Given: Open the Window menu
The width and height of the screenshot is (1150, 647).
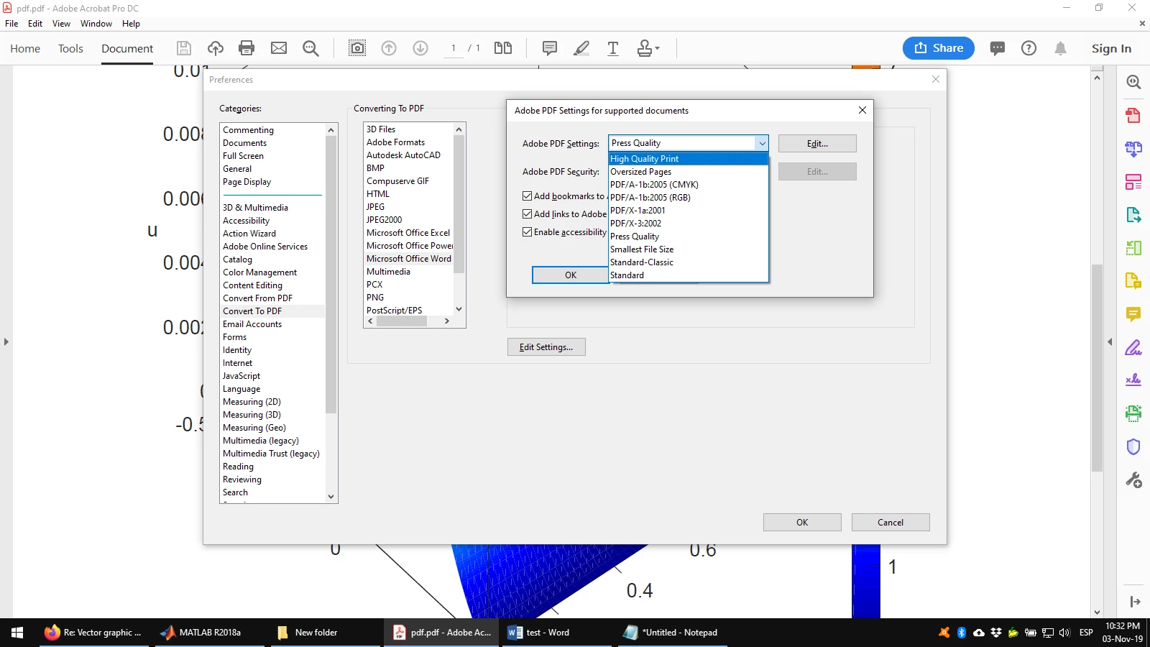Looking at the screenshot, I should pyautogui.click(x=96, y=24).
